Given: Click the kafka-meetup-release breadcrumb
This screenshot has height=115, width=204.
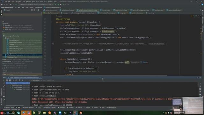Looking at the screenshot, I should 7,7.
